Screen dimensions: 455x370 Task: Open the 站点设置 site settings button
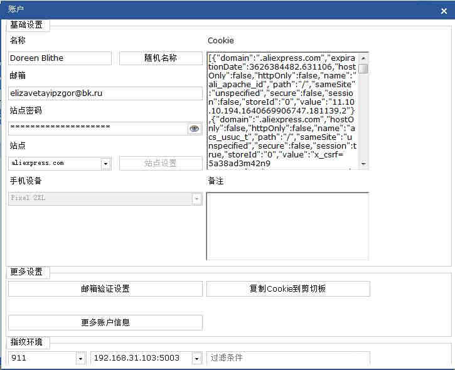[161, 163]
